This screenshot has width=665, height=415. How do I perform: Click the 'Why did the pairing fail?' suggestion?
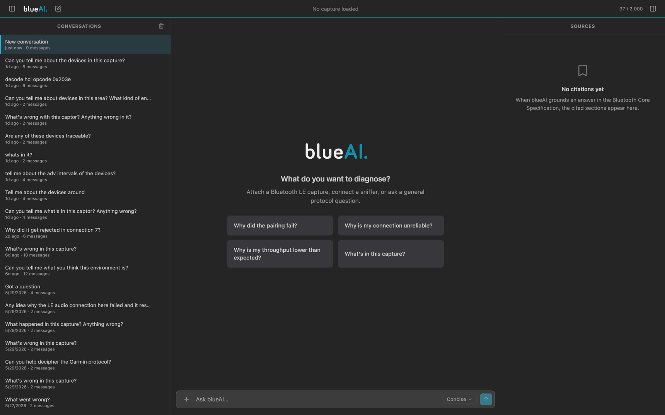[x=280, y=225]
